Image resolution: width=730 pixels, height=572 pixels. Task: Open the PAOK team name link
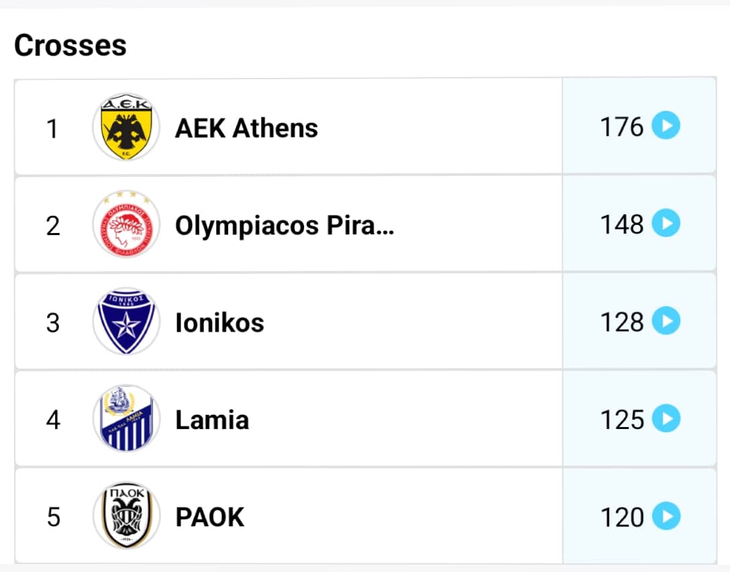coord(209,517)
